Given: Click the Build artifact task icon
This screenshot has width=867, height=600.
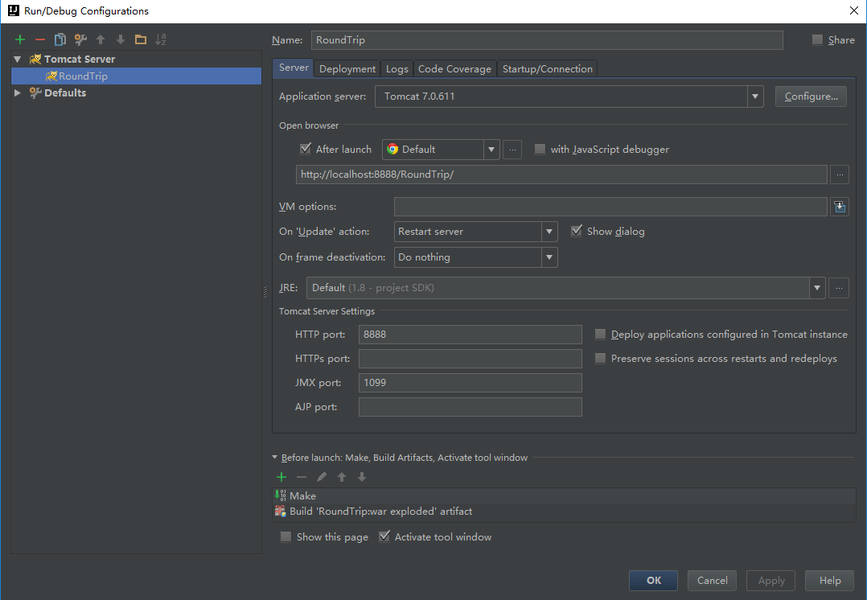Looking at the screenshot, I should (x=281, y=511).
